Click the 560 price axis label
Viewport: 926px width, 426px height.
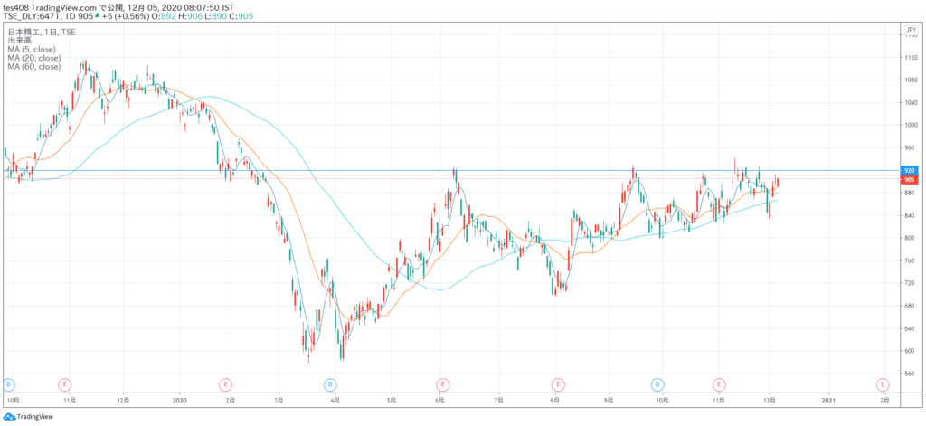910,374
